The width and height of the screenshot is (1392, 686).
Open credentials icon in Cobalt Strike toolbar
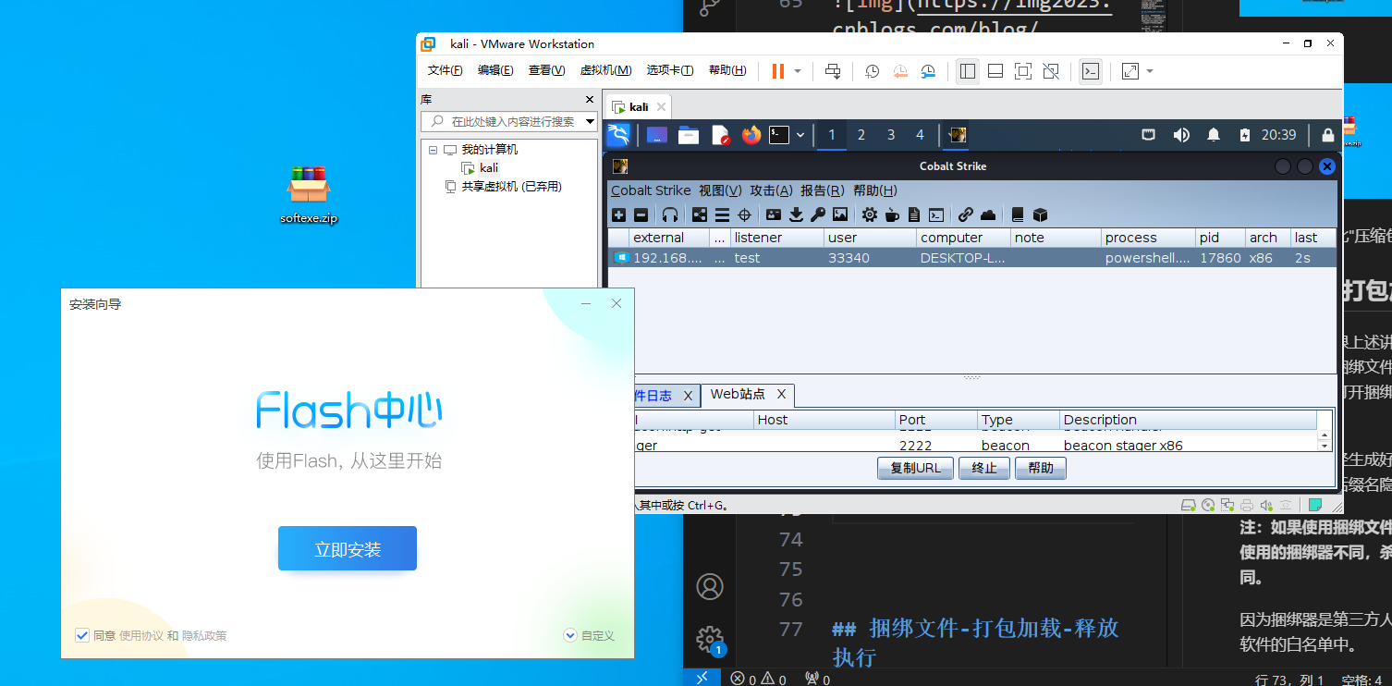[774, 214]
